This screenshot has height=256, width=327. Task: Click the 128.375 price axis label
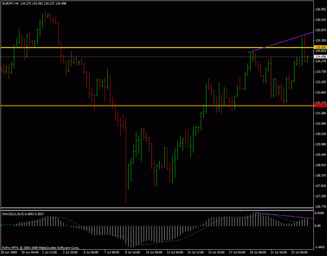321,175
